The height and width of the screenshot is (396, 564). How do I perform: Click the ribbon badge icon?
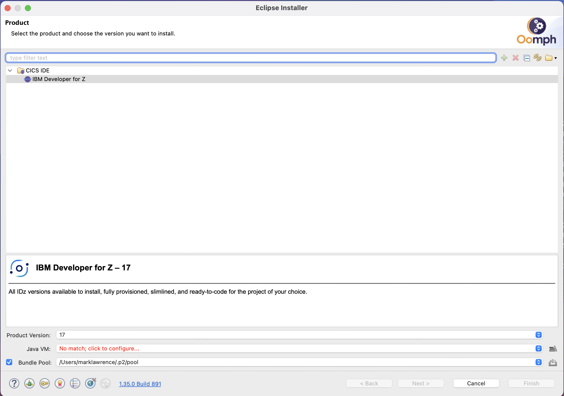[x=60, y=383]
